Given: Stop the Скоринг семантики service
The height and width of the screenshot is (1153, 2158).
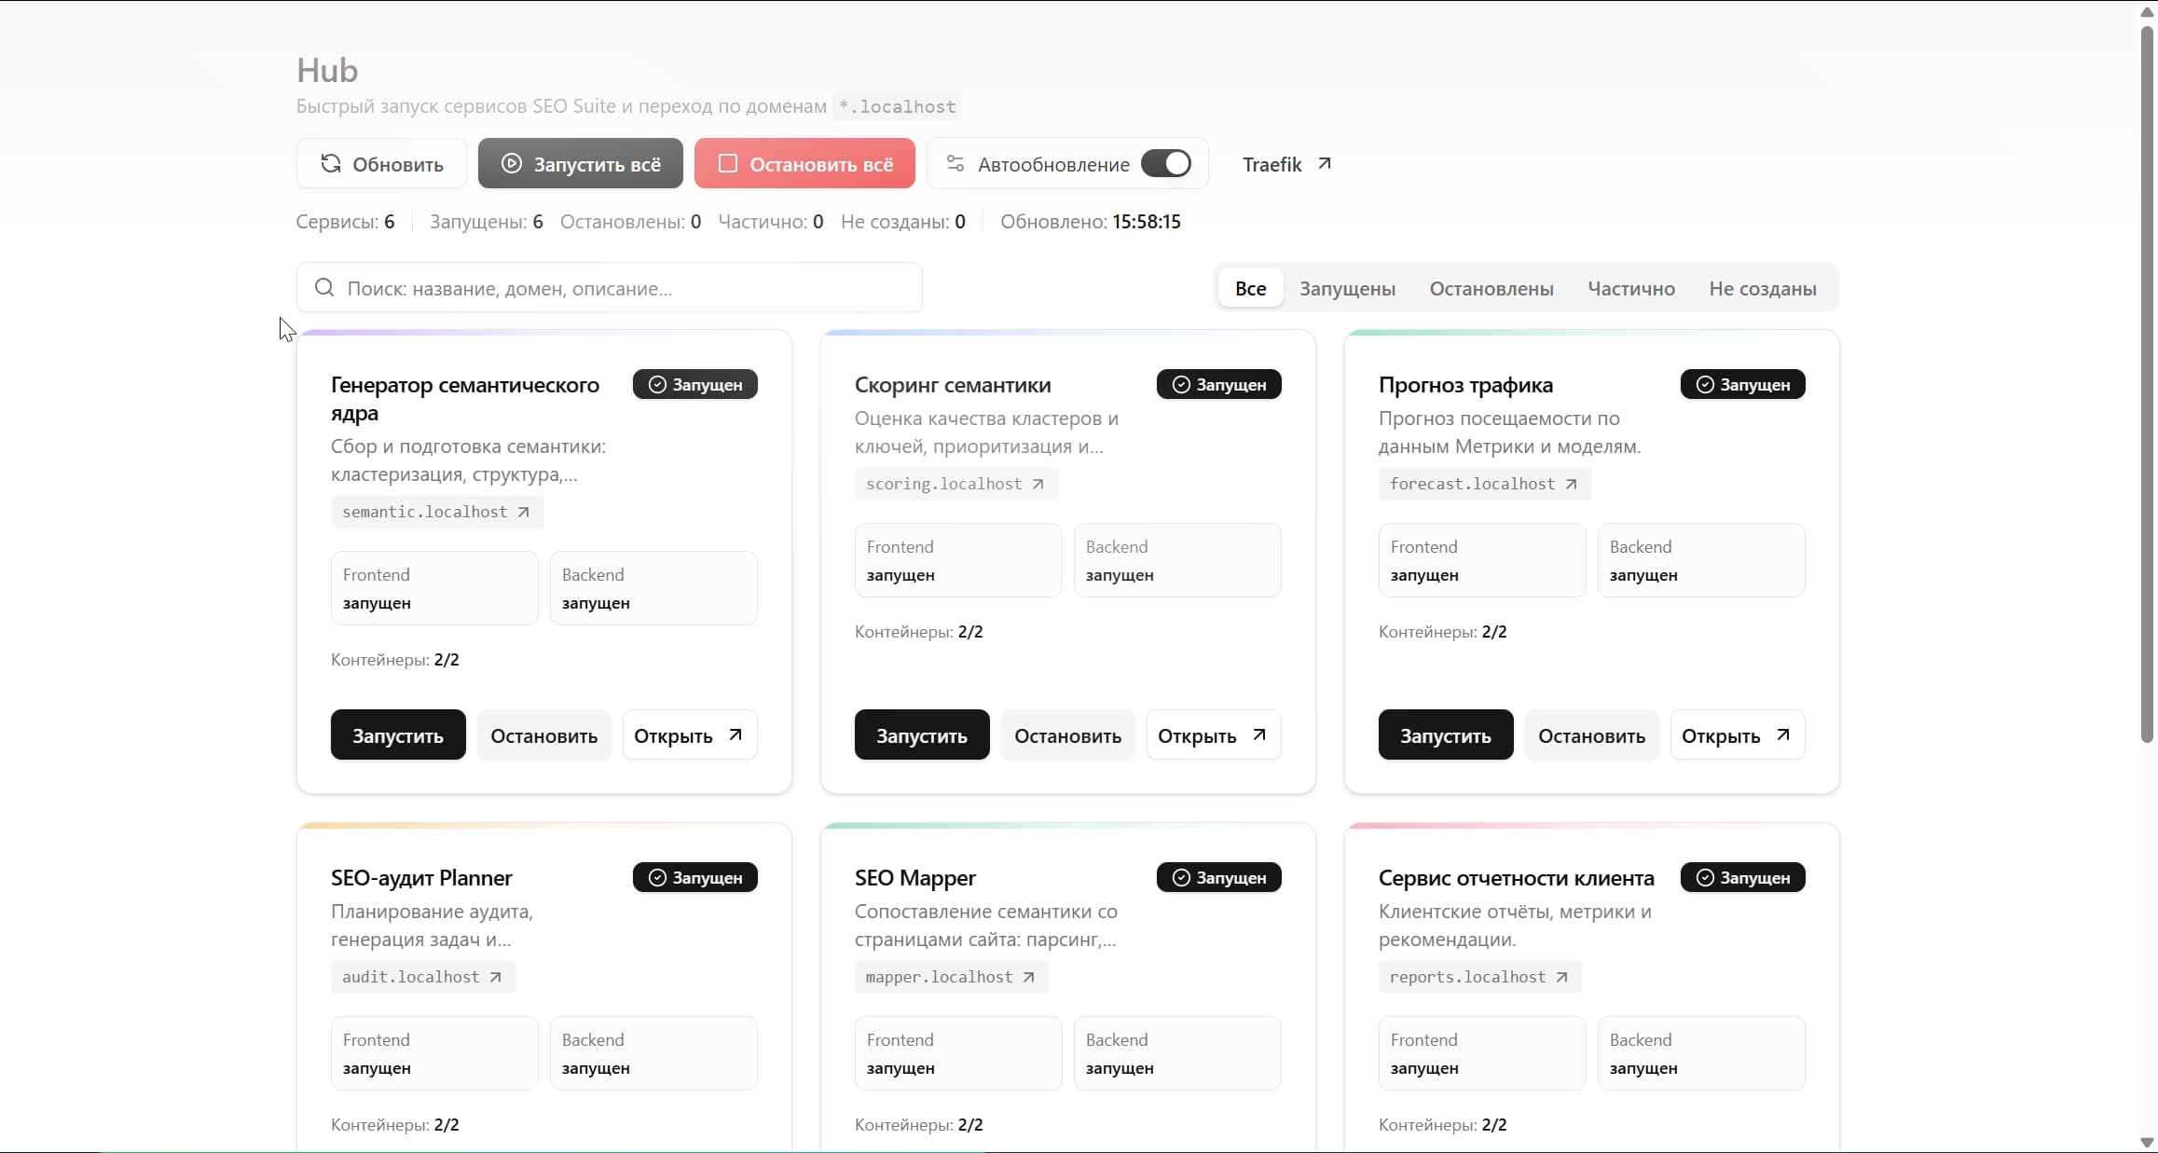Looking at the screenshot, I should point(1067,735).
